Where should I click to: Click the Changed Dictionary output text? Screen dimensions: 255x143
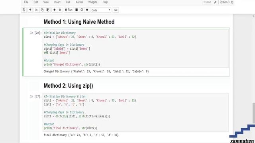(96, 71)
